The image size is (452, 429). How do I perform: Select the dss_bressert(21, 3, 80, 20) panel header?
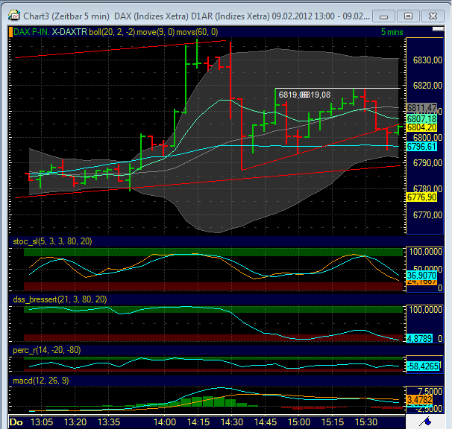click(60, 299)
